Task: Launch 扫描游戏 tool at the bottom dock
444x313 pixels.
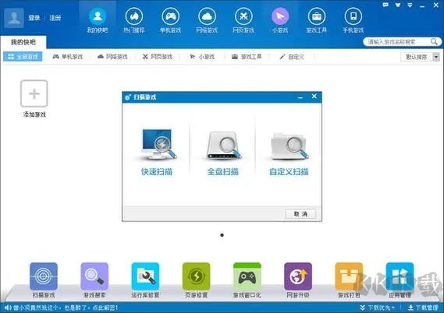Action: (44, 280)
